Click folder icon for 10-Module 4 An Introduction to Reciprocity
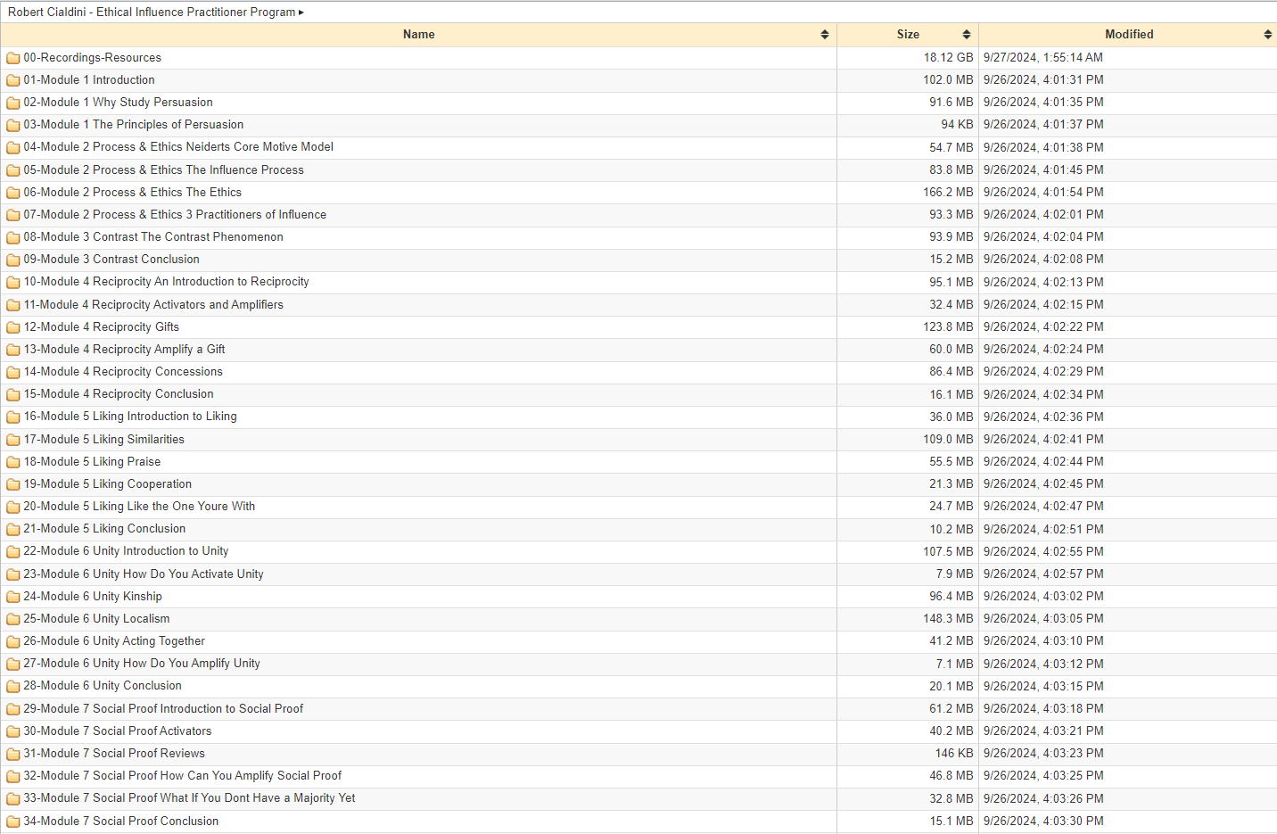 13,282
